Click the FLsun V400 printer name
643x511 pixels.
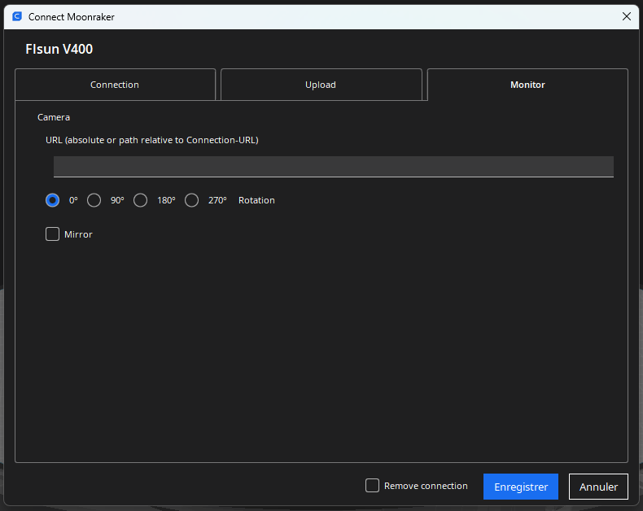59,49
